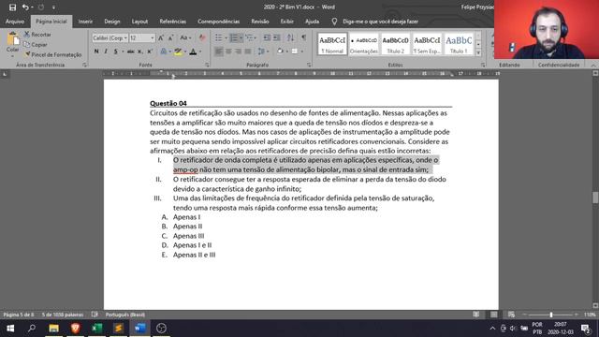Open the Sublime Text taskbar icon
Viewport: 599px width, 337px height.
[119, 328]
